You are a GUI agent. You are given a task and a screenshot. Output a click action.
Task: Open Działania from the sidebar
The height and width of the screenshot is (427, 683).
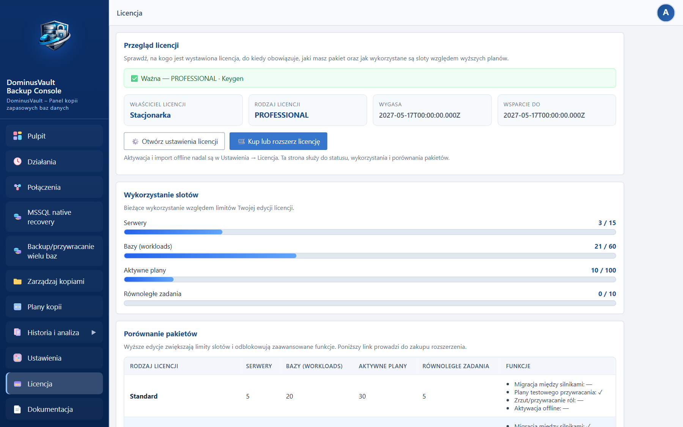pyautogui.click(x=54, y=161)
